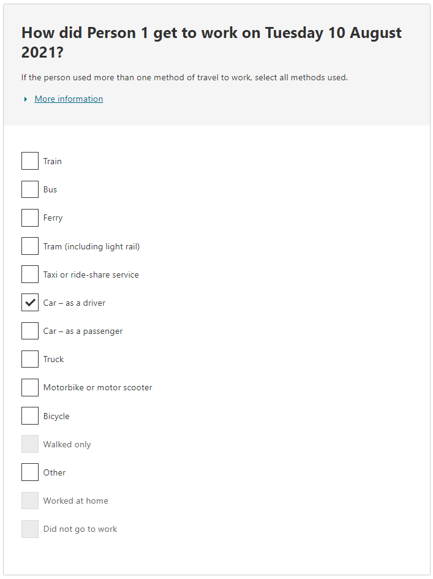Click the "Bicycle" label text
Viewport: 433px width, 579px height.
pos(56,415)
